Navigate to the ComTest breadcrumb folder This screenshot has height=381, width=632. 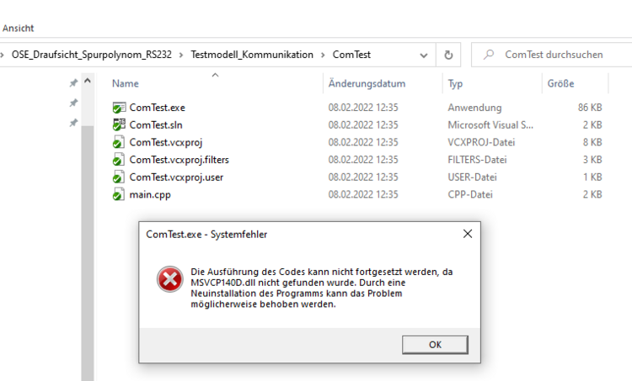tap(350, 55)
